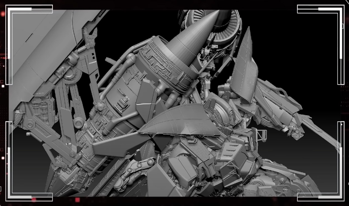Click the solid white square on the lower left edge

click(x=3, y=158)
